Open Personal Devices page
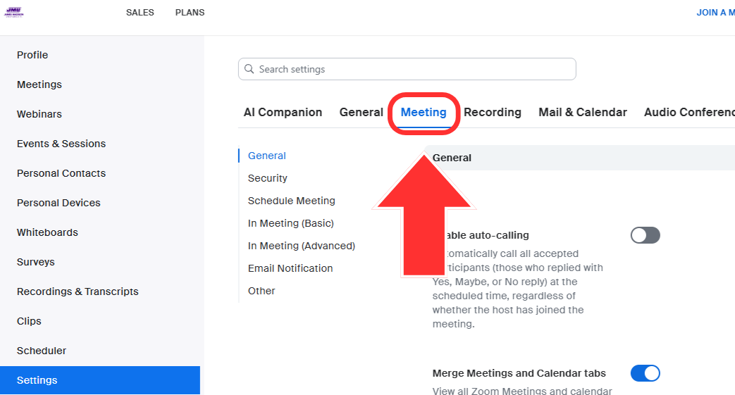The image size is (735, 395). pyautogui.click(x=58, y=202)
